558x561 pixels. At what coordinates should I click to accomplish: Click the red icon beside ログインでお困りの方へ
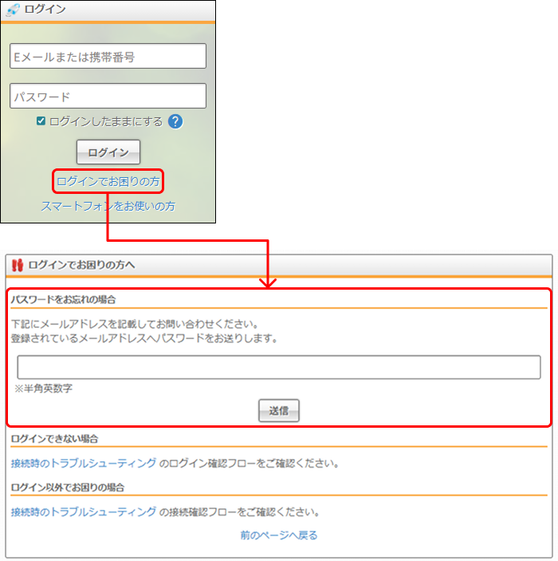18,265
